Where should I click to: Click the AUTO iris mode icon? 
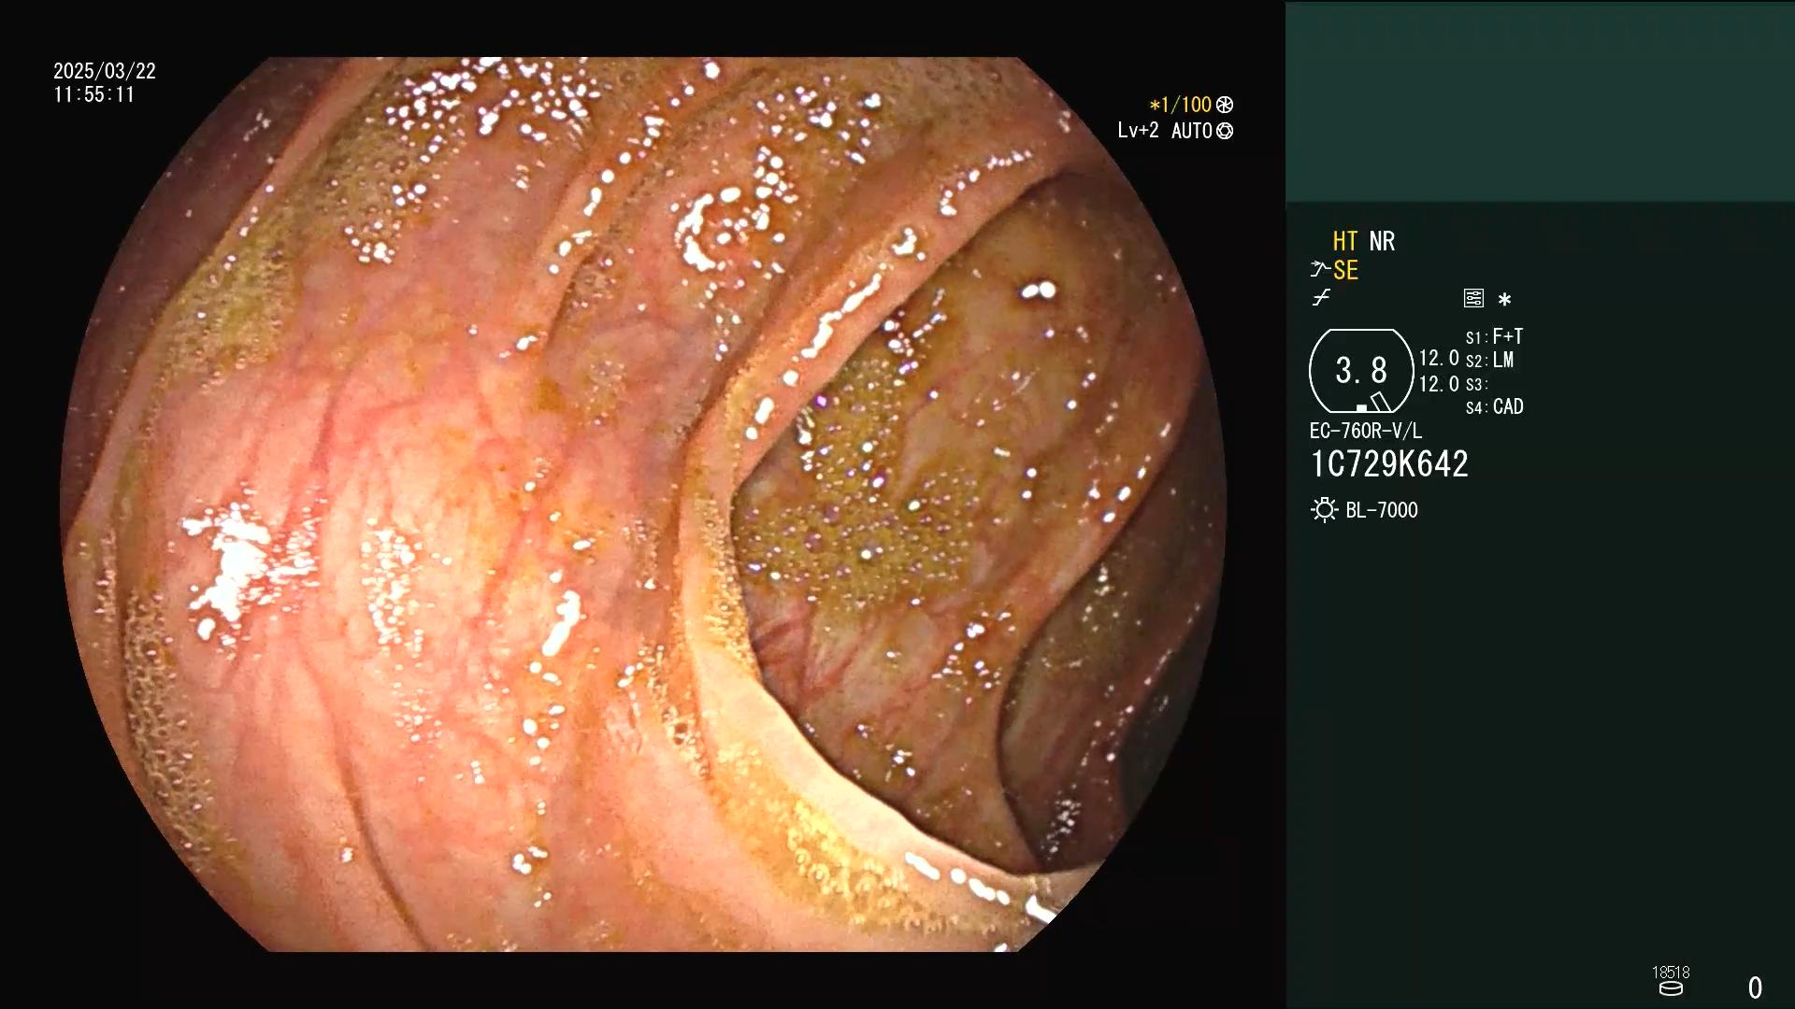1225,132
